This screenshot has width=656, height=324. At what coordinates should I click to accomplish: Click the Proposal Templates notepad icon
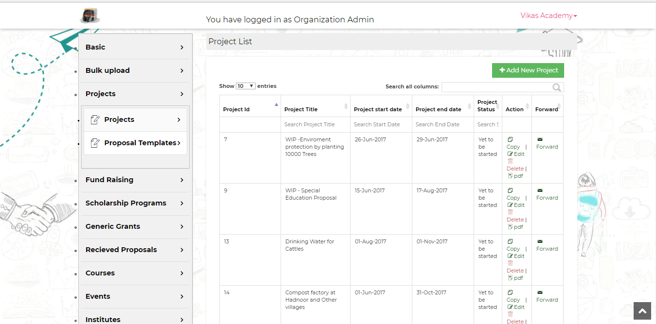click(x=95, y=143)
